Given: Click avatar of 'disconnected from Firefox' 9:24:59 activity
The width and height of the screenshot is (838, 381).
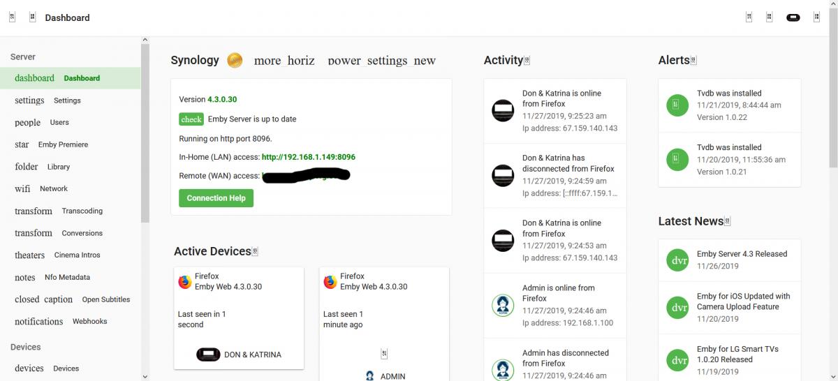Looking at the screenshot, I should click(x=503, y=175).
